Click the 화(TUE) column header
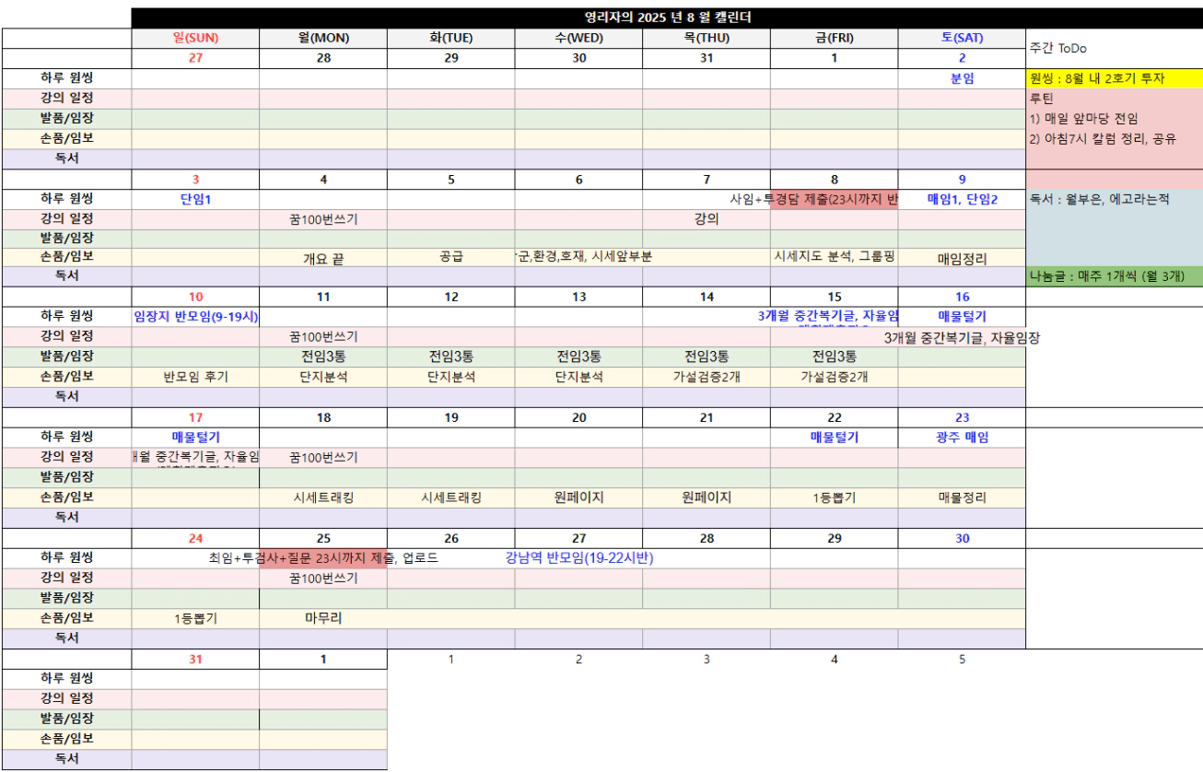Image resolution: width=1203 pixels, height=772 pixels. tap(450, 38)
